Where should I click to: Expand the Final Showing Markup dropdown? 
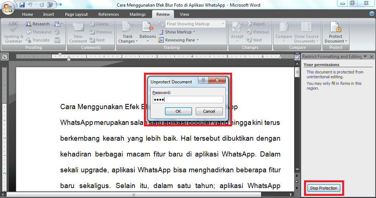tap(223, 24)
